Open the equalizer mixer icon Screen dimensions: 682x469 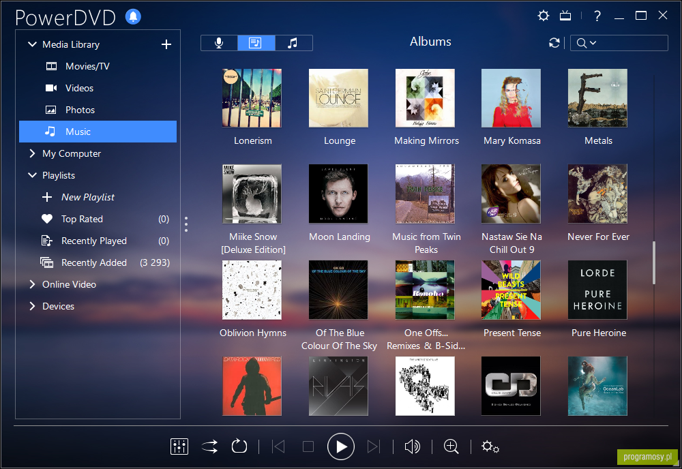[179, 447]
